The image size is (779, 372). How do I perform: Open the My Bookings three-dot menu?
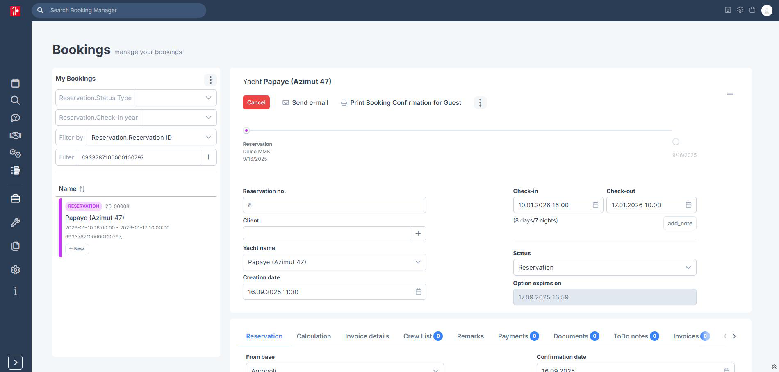click(x=210, y=80)
